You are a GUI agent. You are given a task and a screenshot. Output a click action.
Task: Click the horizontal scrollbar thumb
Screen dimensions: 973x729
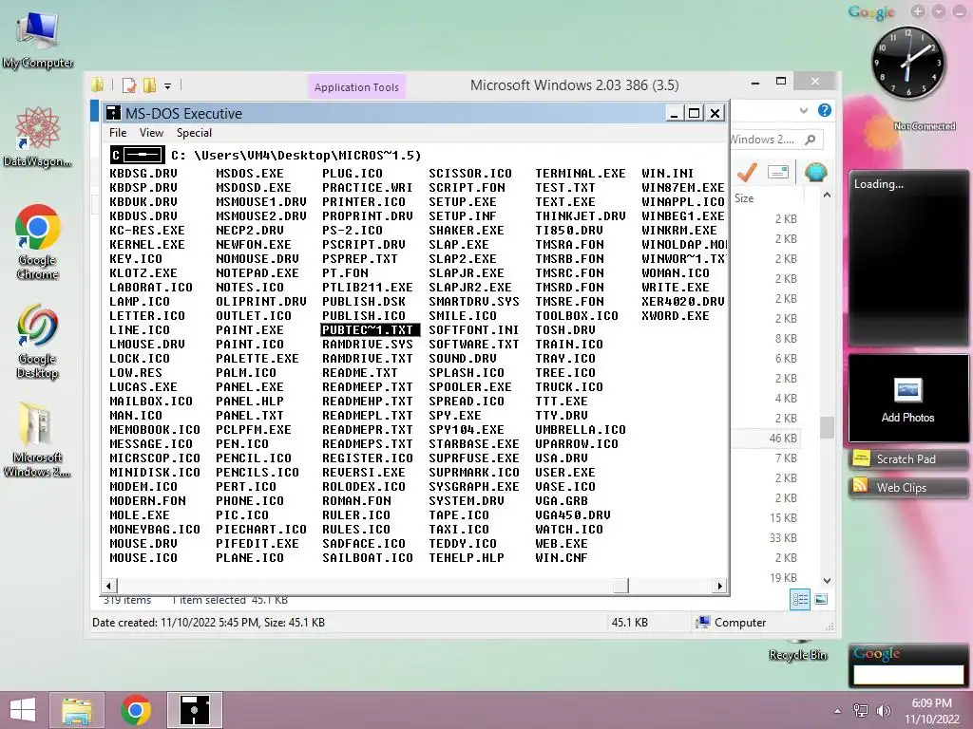pos(621,585)
